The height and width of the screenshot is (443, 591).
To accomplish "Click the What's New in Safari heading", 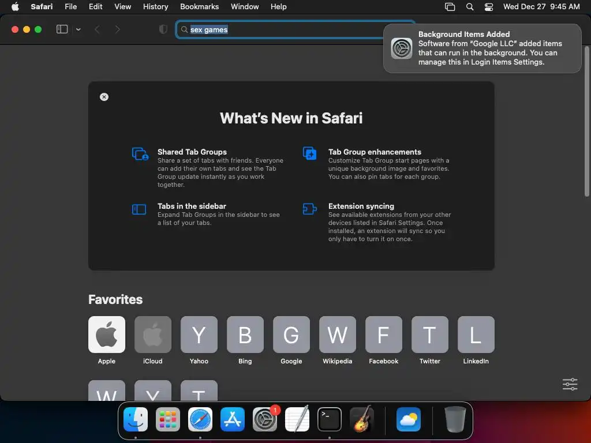I will click(x=291, y=118).
